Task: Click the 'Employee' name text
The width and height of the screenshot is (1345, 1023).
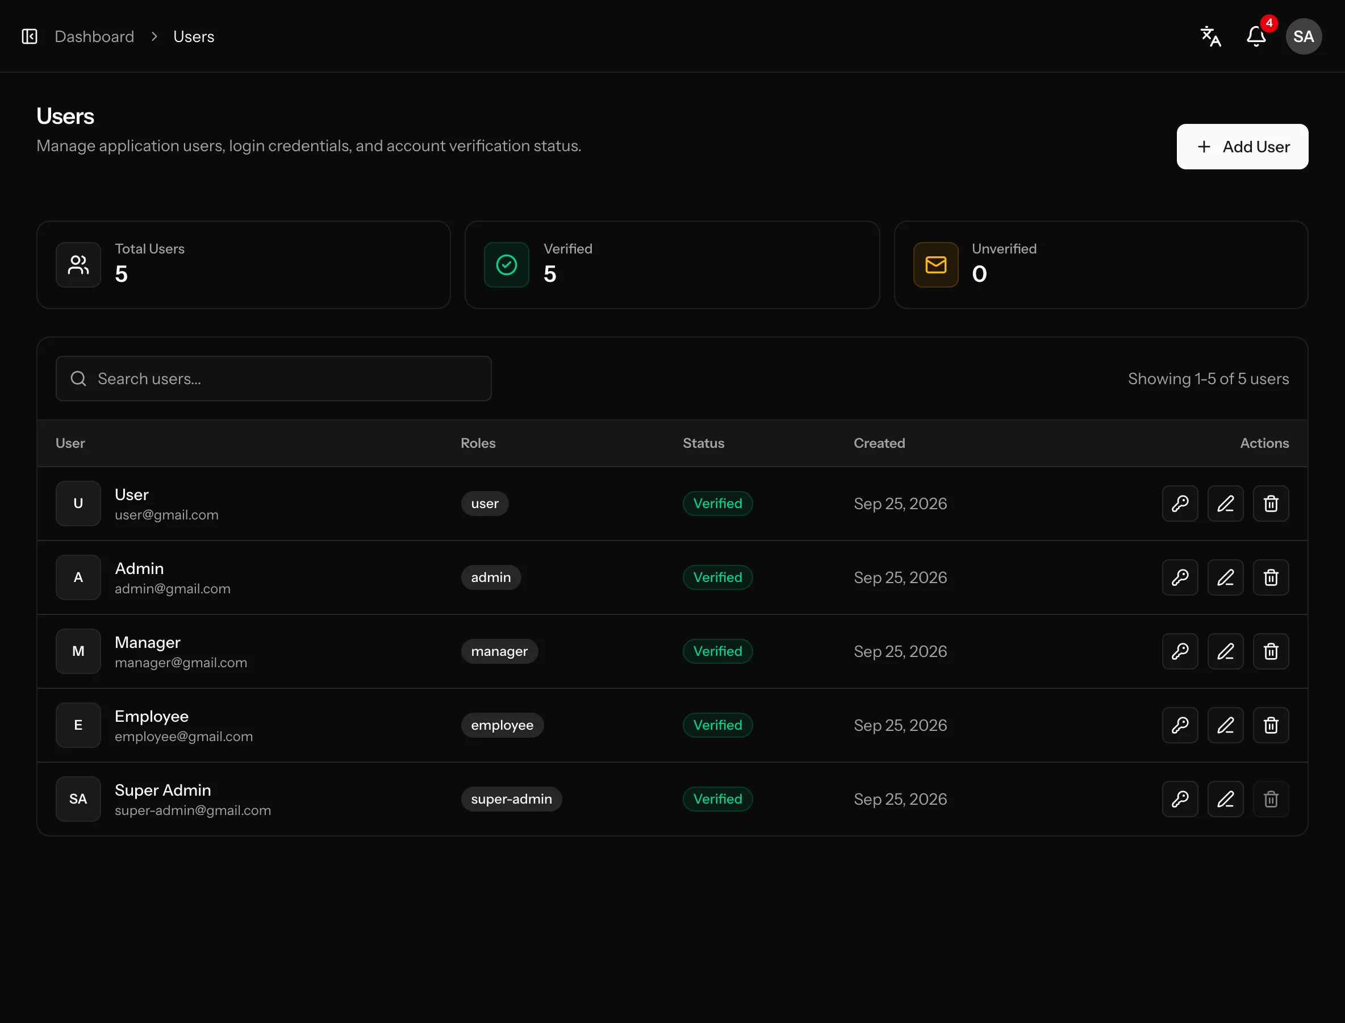Action: click(152, 717)
